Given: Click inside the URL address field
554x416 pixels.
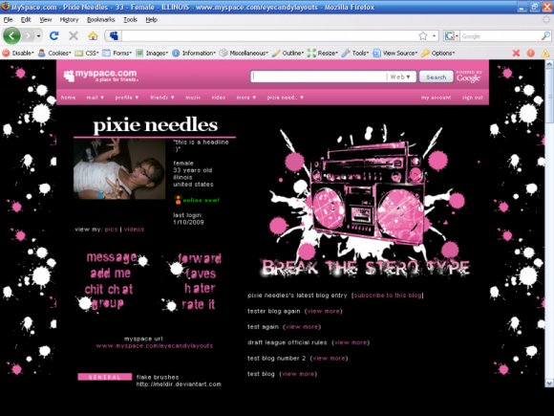Looking at the screenshot, I should pos(268,35).
